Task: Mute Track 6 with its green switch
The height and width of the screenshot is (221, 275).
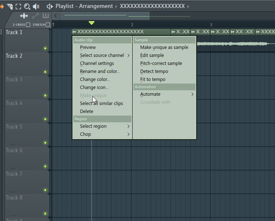Action: click(x=45, y=166)
